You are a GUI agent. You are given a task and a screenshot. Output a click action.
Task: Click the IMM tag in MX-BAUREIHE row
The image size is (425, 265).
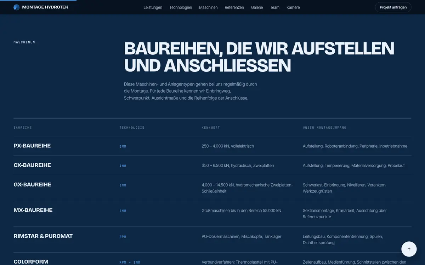pyautogui.click(x=123, y=211)
